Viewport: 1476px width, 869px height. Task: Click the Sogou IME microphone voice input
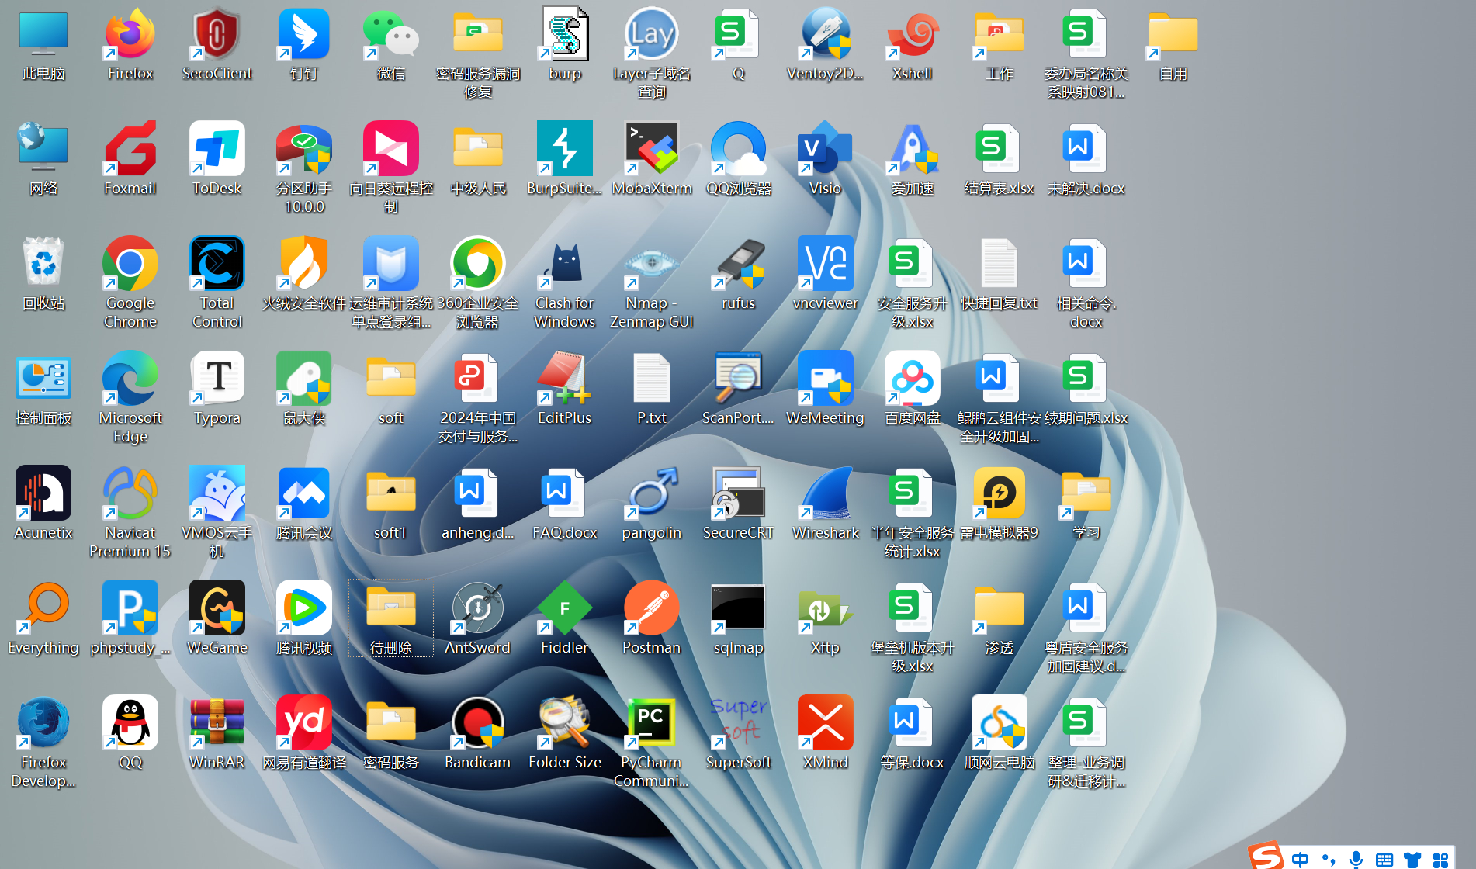click(1356, 859)
